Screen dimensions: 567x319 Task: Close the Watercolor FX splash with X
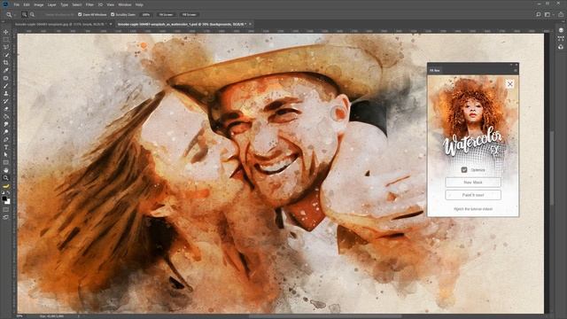tap(510, 84)
